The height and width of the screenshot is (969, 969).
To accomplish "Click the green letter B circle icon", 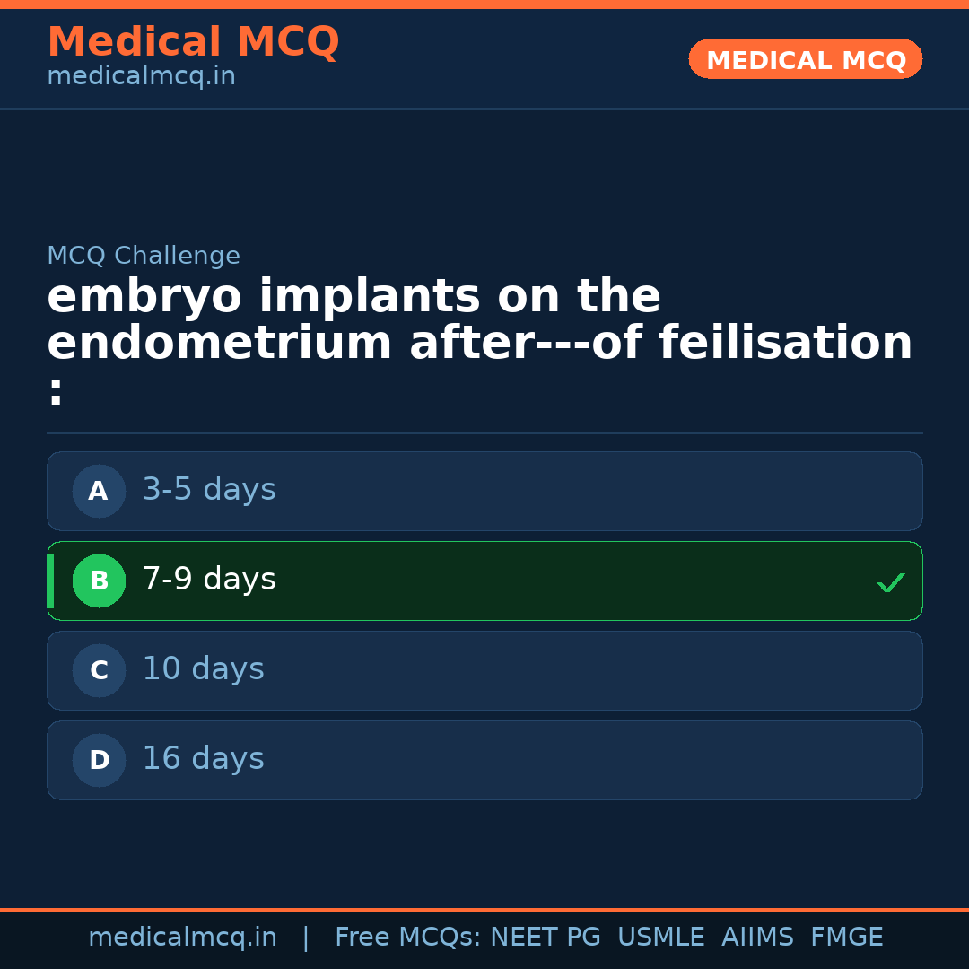I will [99, 581].
